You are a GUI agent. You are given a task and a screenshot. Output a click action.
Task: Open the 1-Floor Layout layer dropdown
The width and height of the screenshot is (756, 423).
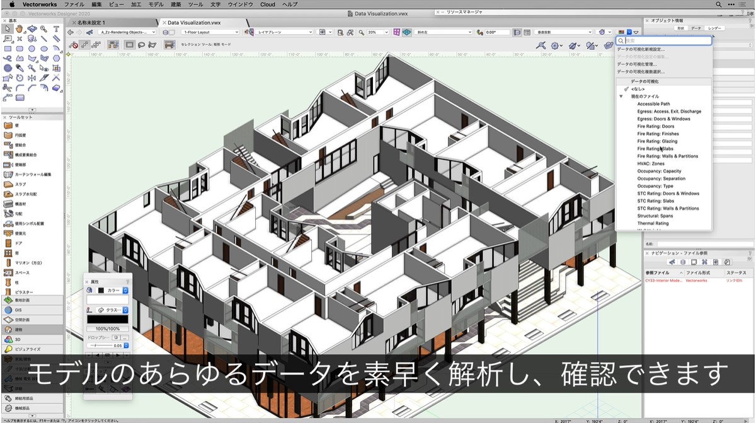pos(210,32)
